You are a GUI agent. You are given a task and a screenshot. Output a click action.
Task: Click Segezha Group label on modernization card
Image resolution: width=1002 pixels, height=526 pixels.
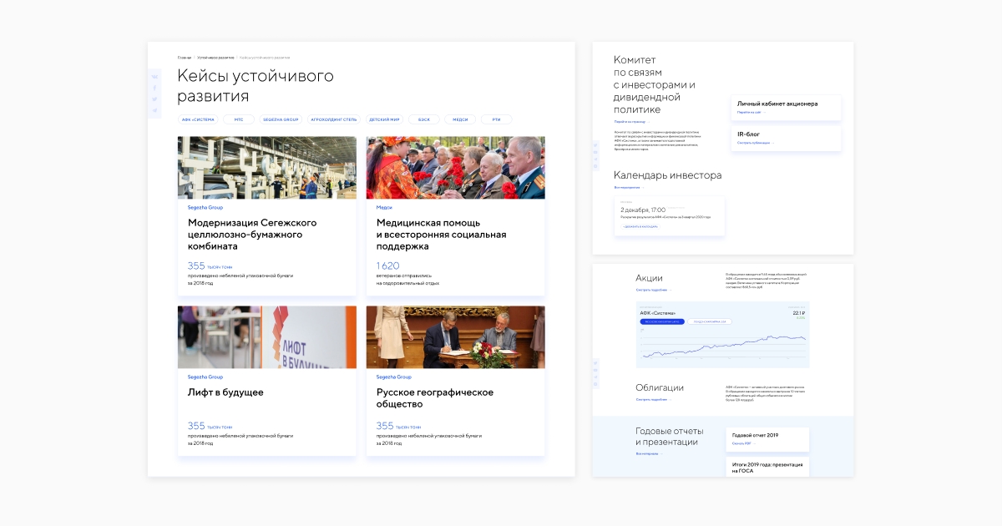(205, 207)
